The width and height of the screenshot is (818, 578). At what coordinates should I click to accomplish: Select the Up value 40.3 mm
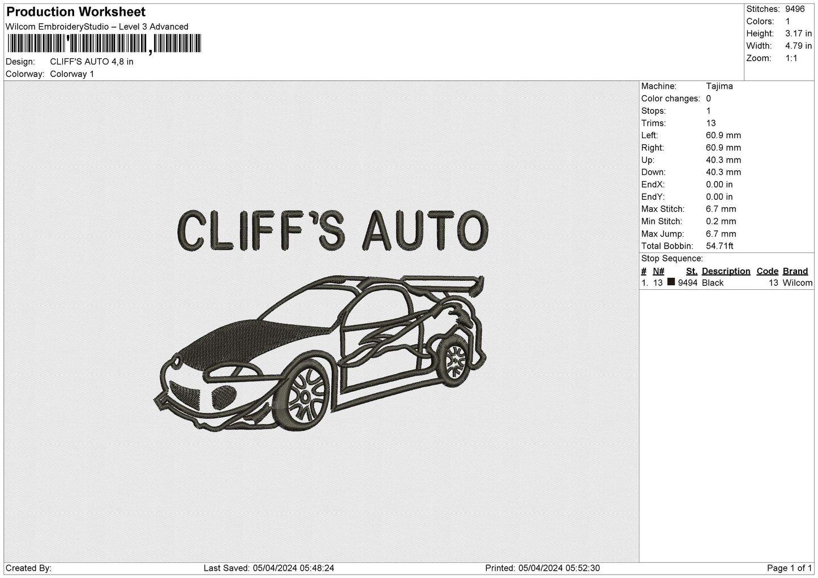[723, 160]
